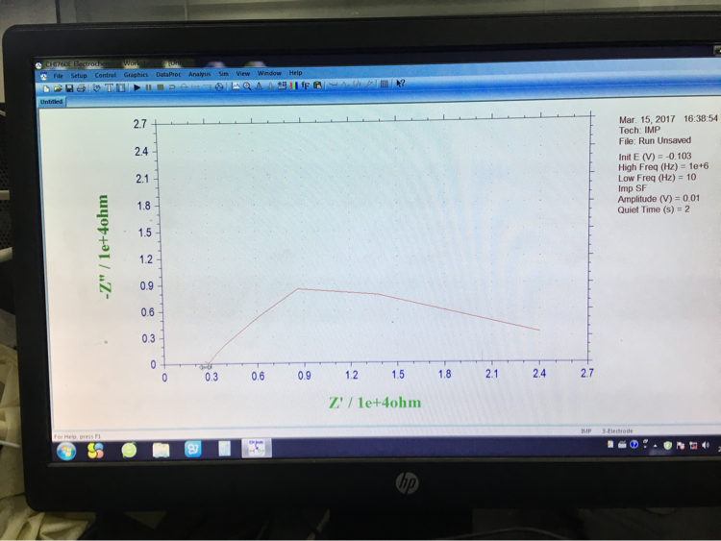The height and width of the screenshot is (541, 721).
Task: Open the colorful circles taskbar app
Action: coord(95,451)
